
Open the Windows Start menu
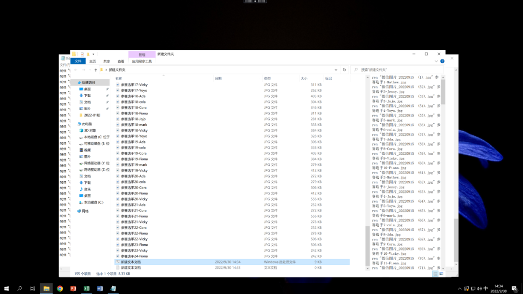pyautogui.click(x=6, y=288)
